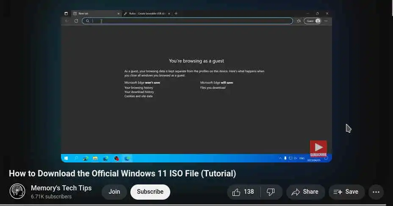Click the search magnifier in the address bar

[x=88, y=21]
